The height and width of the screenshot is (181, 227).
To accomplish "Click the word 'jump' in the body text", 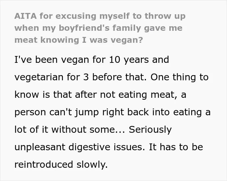I will (x=87, y=112).
